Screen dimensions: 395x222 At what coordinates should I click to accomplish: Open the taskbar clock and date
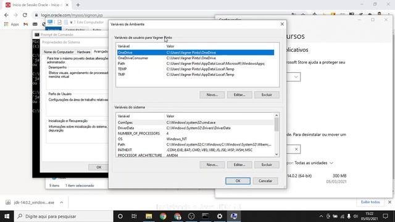click(369, 216)
